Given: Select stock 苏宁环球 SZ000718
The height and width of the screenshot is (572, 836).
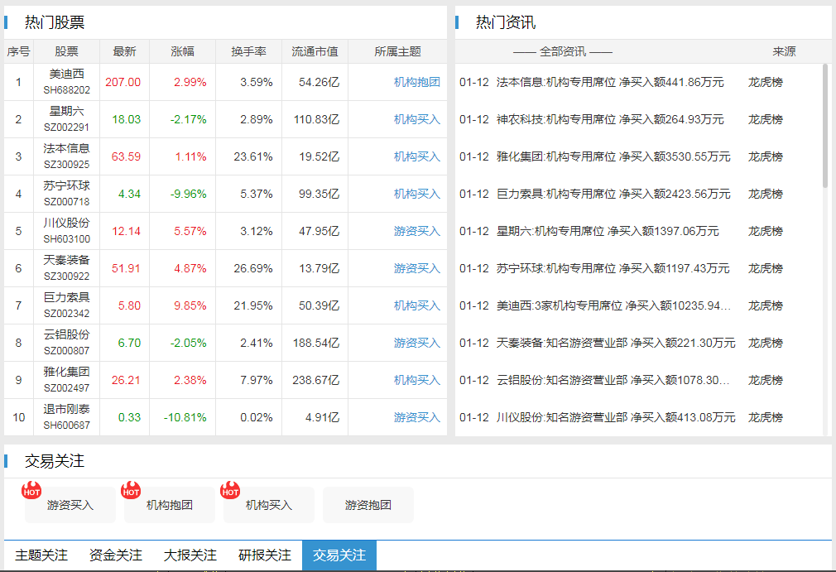Looking at the screenshot, I should [x=67, y=194].
